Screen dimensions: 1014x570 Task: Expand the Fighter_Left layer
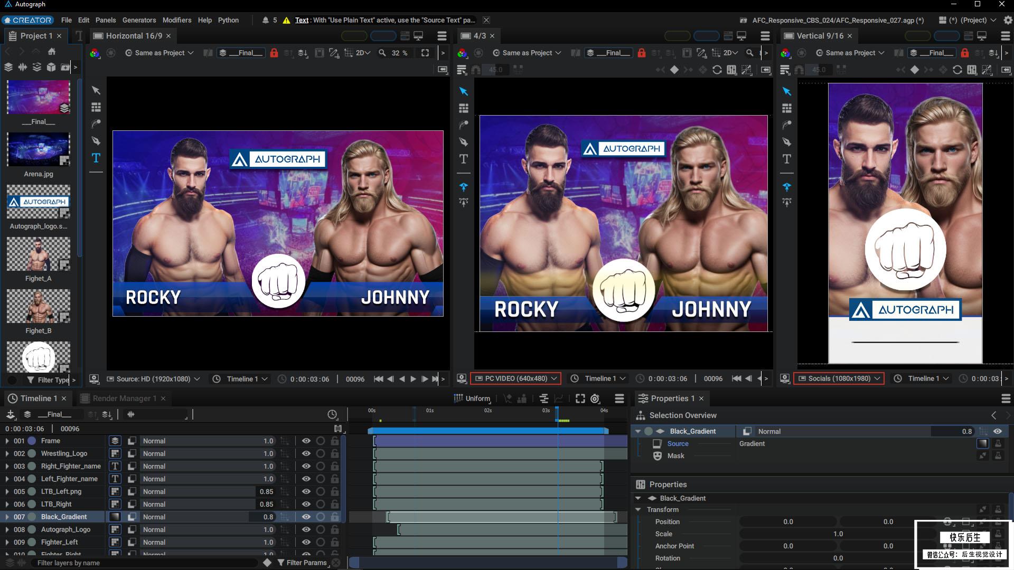(7, 542)
